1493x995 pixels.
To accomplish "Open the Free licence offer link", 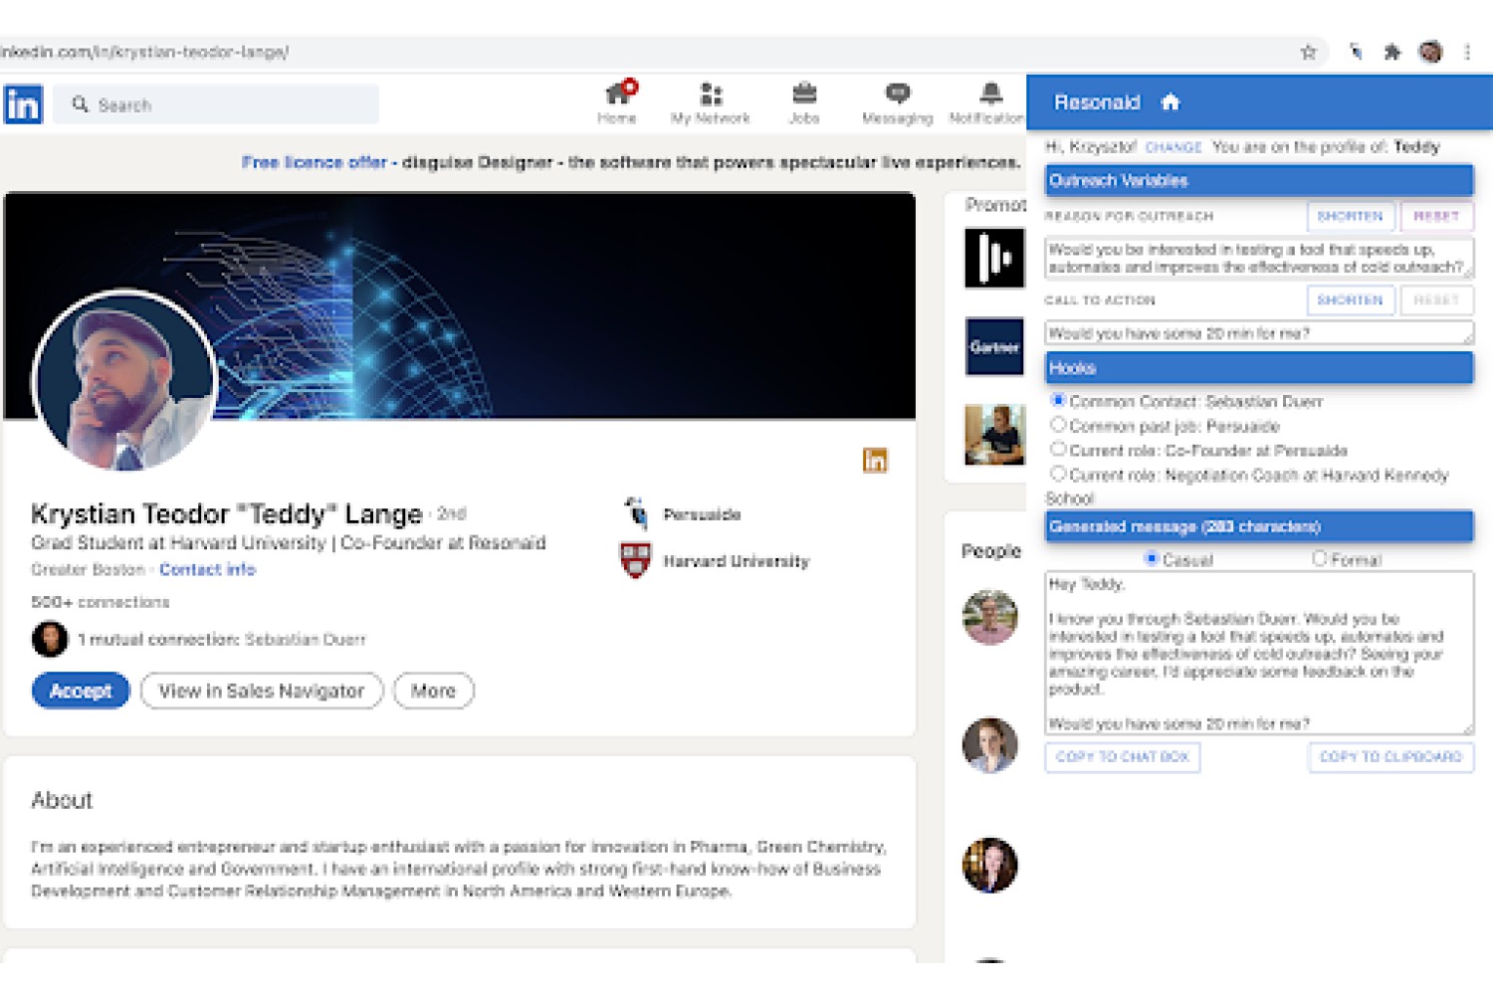I will [x=314, y=162].
